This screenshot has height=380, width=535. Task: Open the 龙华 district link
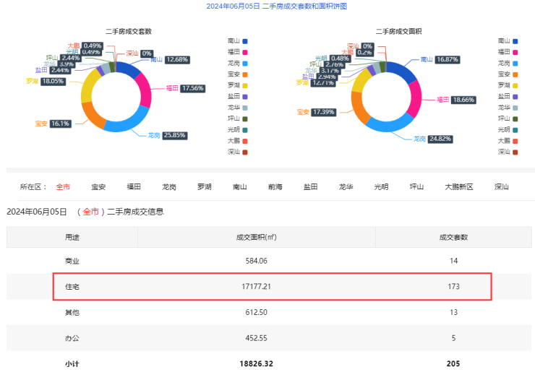[346, 187]
